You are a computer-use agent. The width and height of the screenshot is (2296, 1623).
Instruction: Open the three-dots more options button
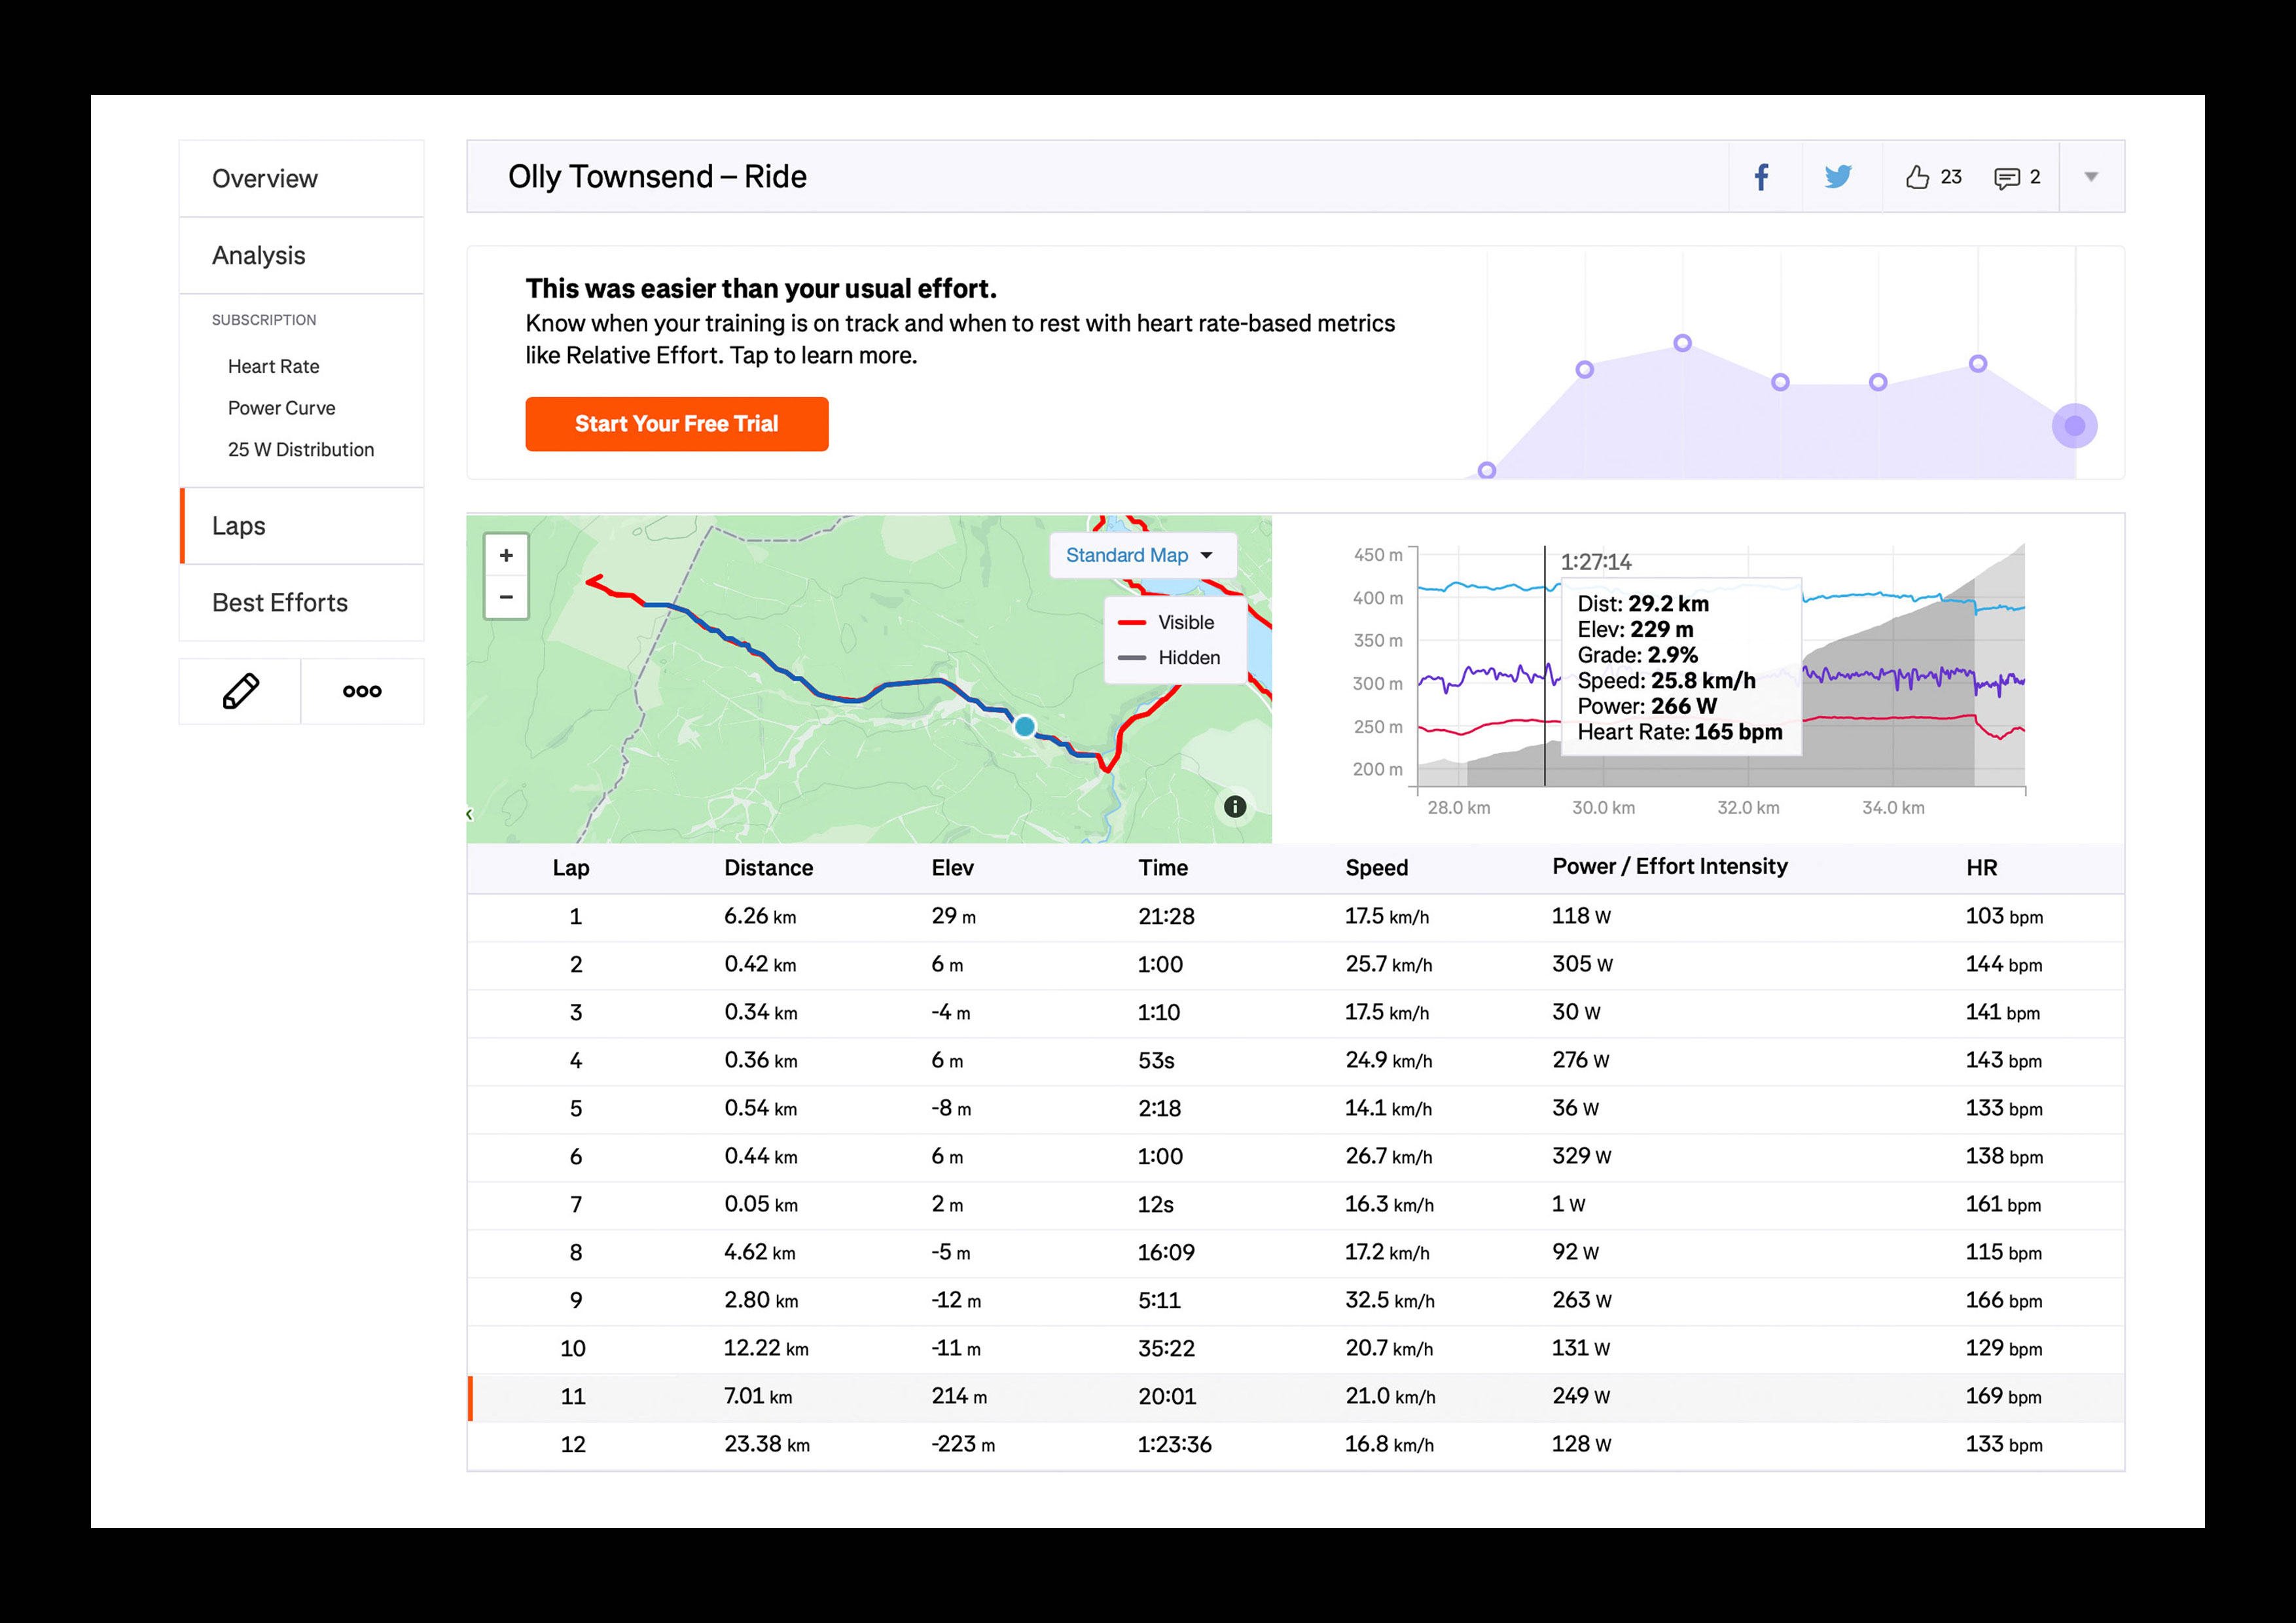[x=362, y=691]
